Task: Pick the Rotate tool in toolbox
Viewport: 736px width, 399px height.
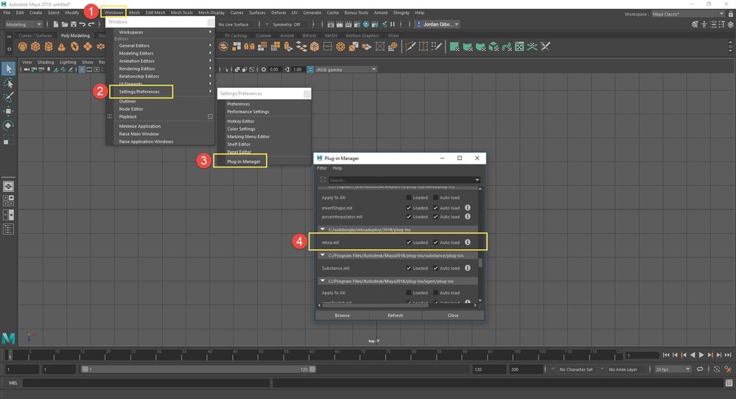Action: point(8,125)
